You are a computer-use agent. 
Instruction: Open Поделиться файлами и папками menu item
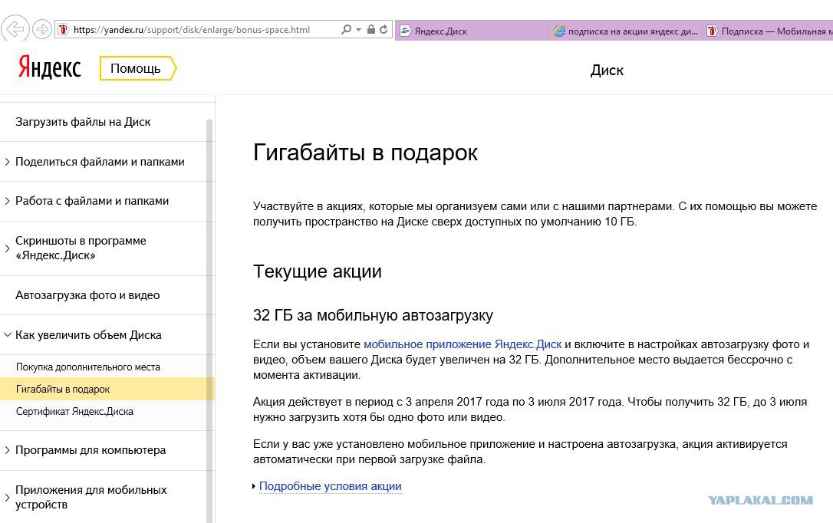pyautogui.click(x=100, y=161)
